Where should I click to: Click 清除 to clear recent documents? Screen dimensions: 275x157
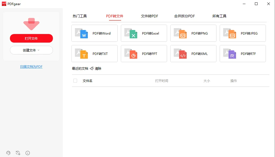pyautogui.click(x=98, y=68)
